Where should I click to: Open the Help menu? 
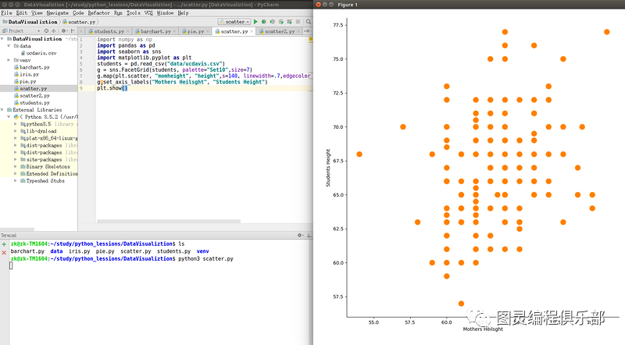(x=184, y=12)
